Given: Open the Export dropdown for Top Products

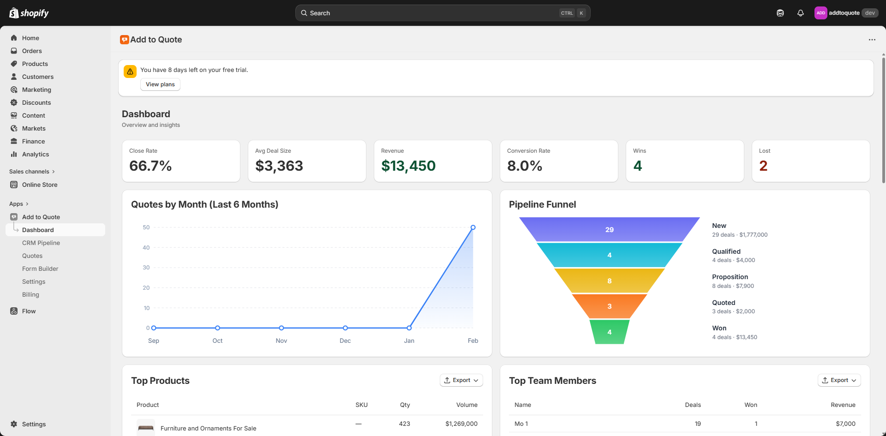Looking at the screenshot, I should tap(461, 380).
